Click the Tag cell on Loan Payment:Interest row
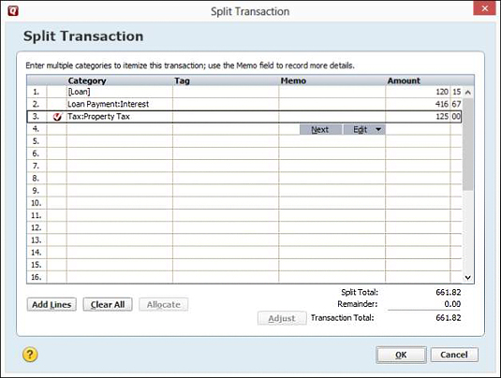501x378 pixels. pyautogui.click(x=226, y=104)
